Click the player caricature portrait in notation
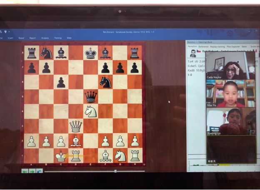This screenshot has height=190, width=260. [x=193, y=53]
